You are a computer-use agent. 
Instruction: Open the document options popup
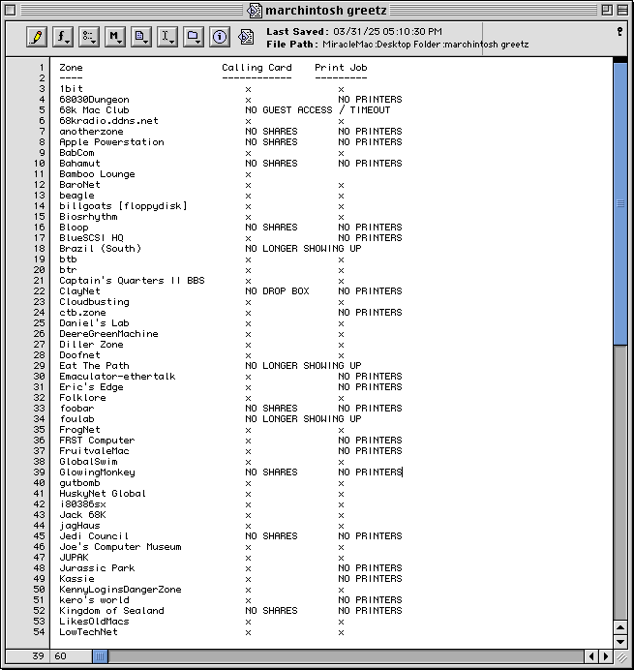[x=141, y=37]
